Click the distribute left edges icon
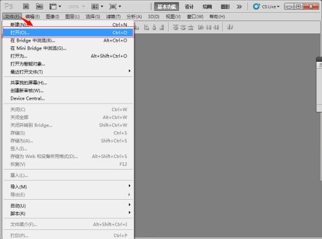The height and width of the screenshot is (239, 322). [200, 27]
